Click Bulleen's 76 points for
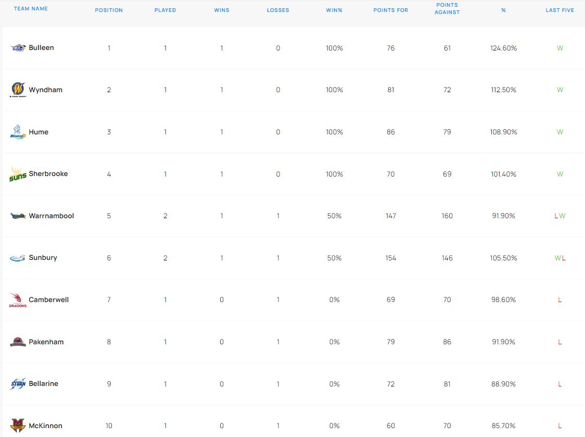Image resolution: width=585 pixels, height=437 pixels. click(x=391, y=48)
